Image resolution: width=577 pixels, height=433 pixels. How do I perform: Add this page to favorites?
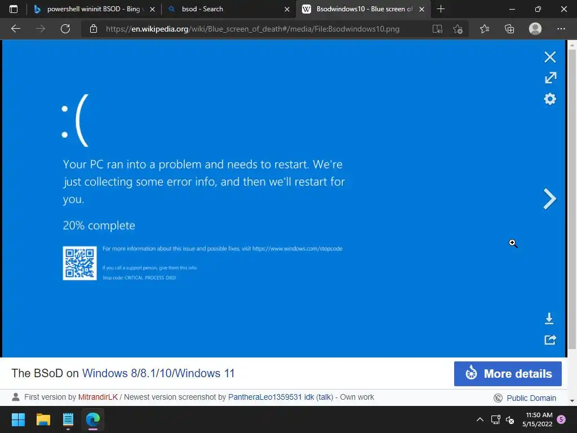click(458, 29)
